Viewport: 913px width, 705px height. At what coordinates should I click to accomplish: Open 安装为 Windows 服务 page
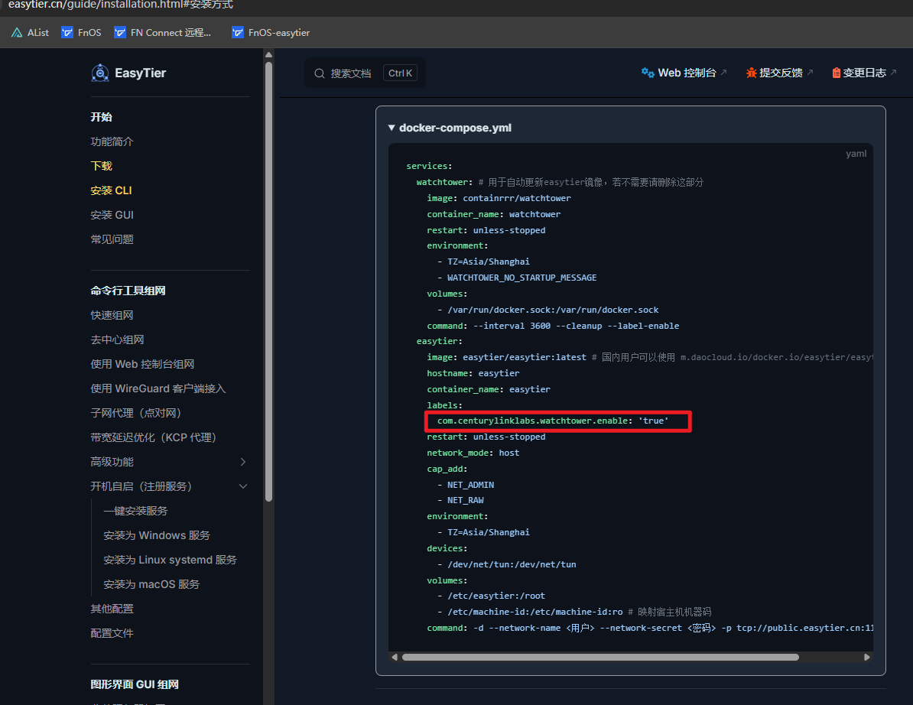pyautogui.click(x=157, y=535)
